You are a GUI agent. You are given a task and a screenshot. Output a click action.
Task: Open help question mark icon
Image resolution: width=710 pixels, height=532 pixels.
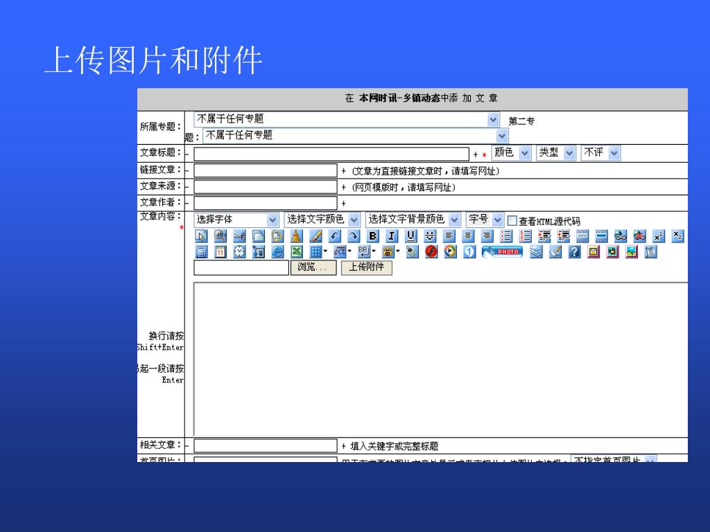(574, 251)
